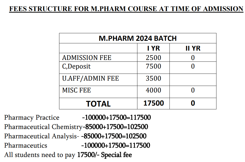Click the empty II YR cell for U.AFF/ADMIN FEE
Image resolution: width=245 pixels, height=162 pixels.
pos(193,80)
